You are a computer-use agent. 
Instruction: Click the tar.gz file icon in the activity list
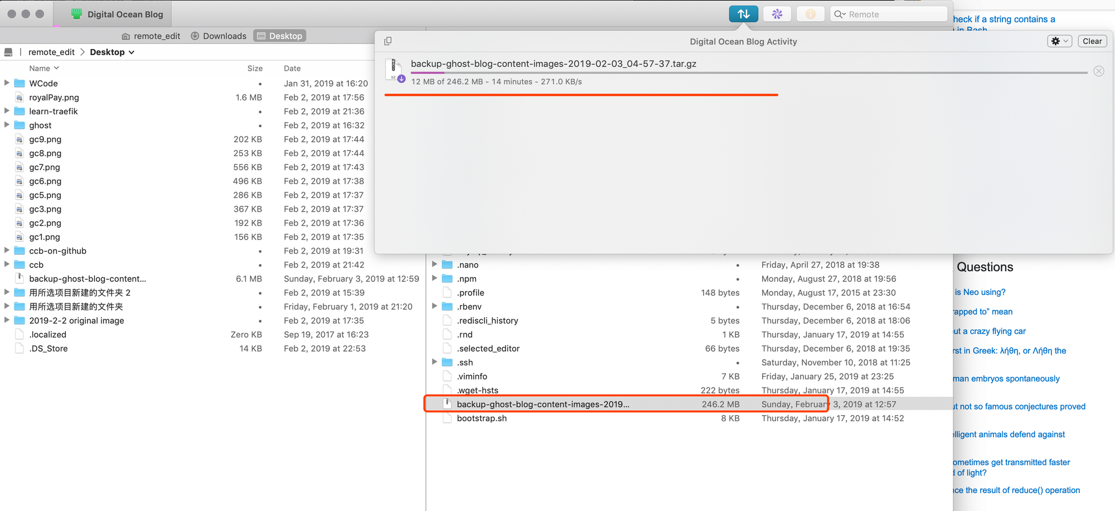point(395,71)
